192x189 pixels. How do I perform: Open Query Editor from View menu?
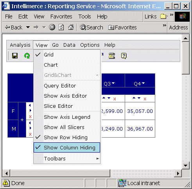67,86
